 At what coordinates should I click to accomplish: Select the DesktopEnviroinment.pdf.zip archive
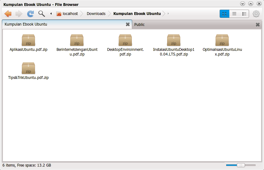click(125, 45)
